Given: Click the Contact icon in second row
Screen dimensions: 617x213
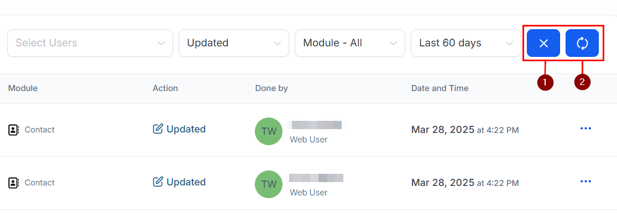Looking at the screenshot, I should pyautogui.click(x=14, y=183).
